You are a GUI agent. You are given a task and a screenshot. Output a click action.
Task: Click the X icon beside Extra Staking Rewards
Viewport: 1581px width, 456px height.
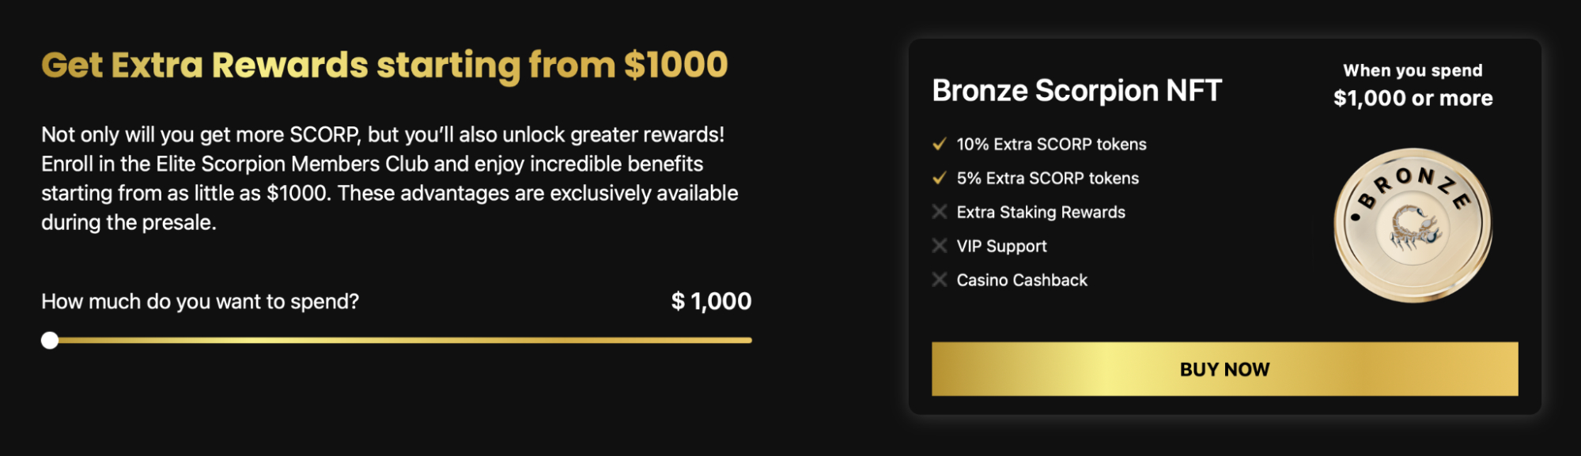[x=940, y=212]
